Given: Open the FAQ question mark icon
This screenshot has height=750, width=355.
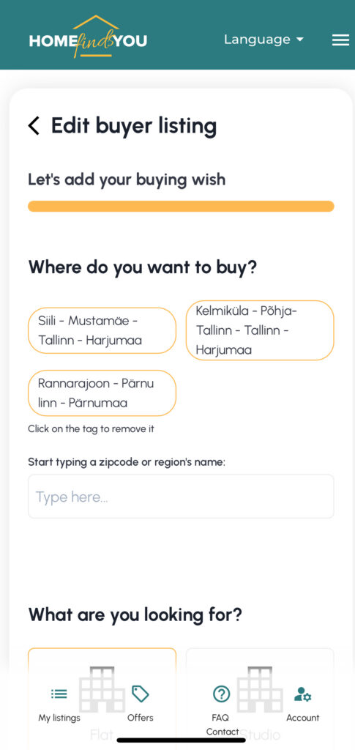Looking at the screenshot, I should point(221,694).
